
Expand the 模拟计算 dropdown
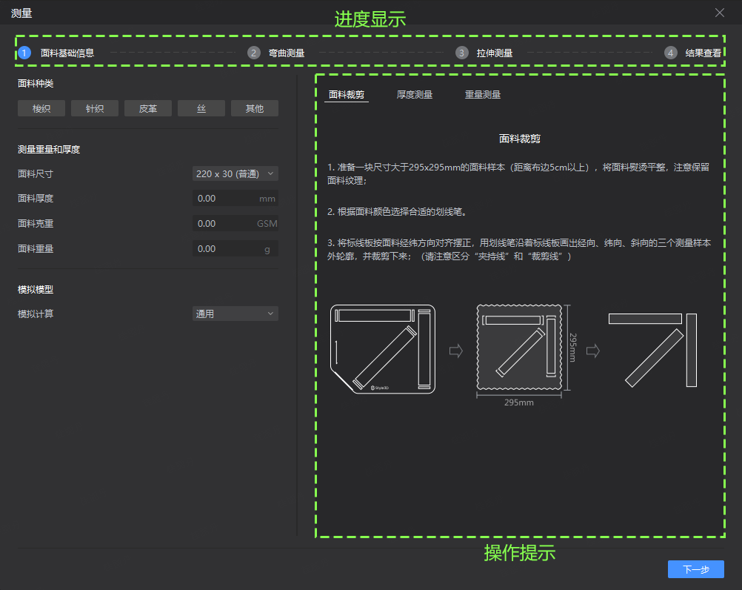tap(235, 314)
